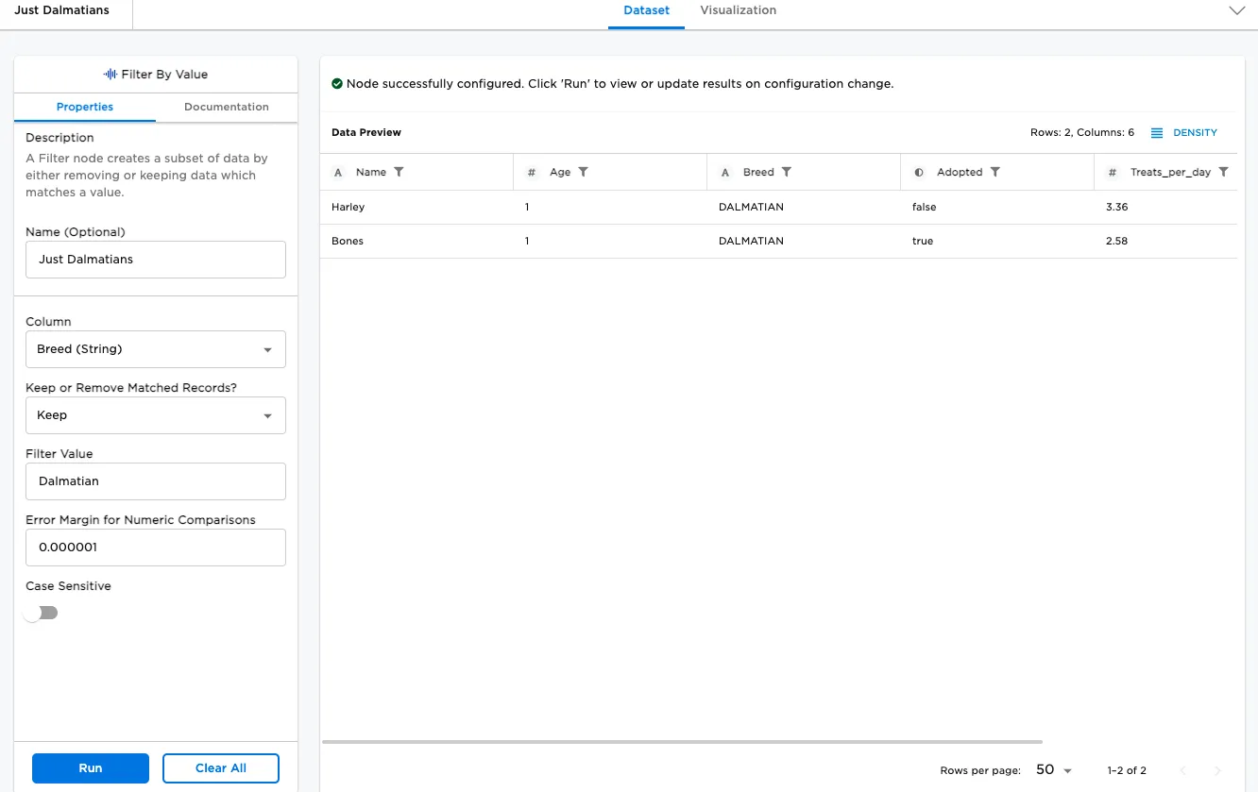Open the filter menu on the Adopted column
Viewport: 1258px width, 792px height.
coord(995,172)
